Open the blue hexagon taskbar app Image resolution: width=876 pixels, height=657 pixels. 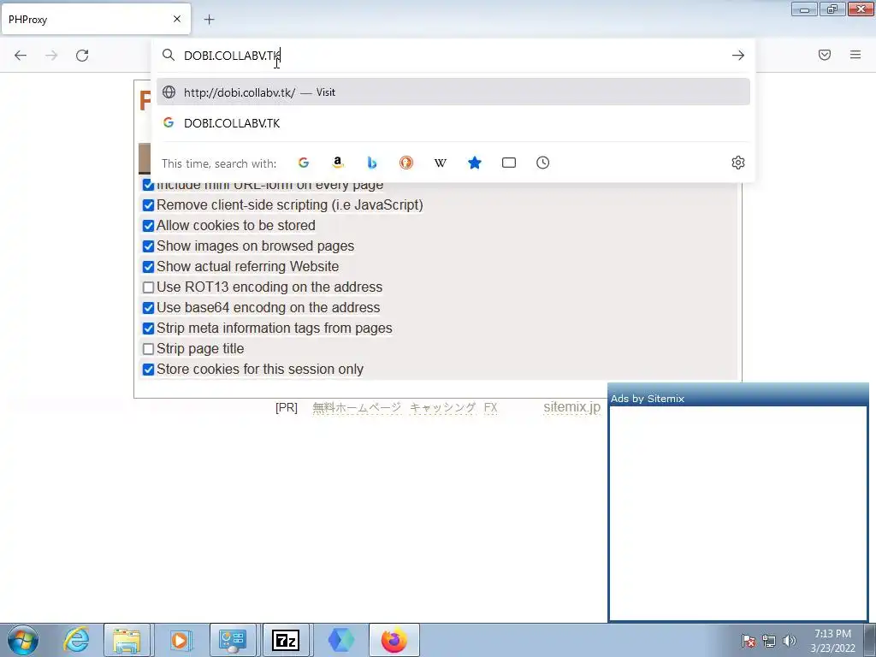point(340,640)
